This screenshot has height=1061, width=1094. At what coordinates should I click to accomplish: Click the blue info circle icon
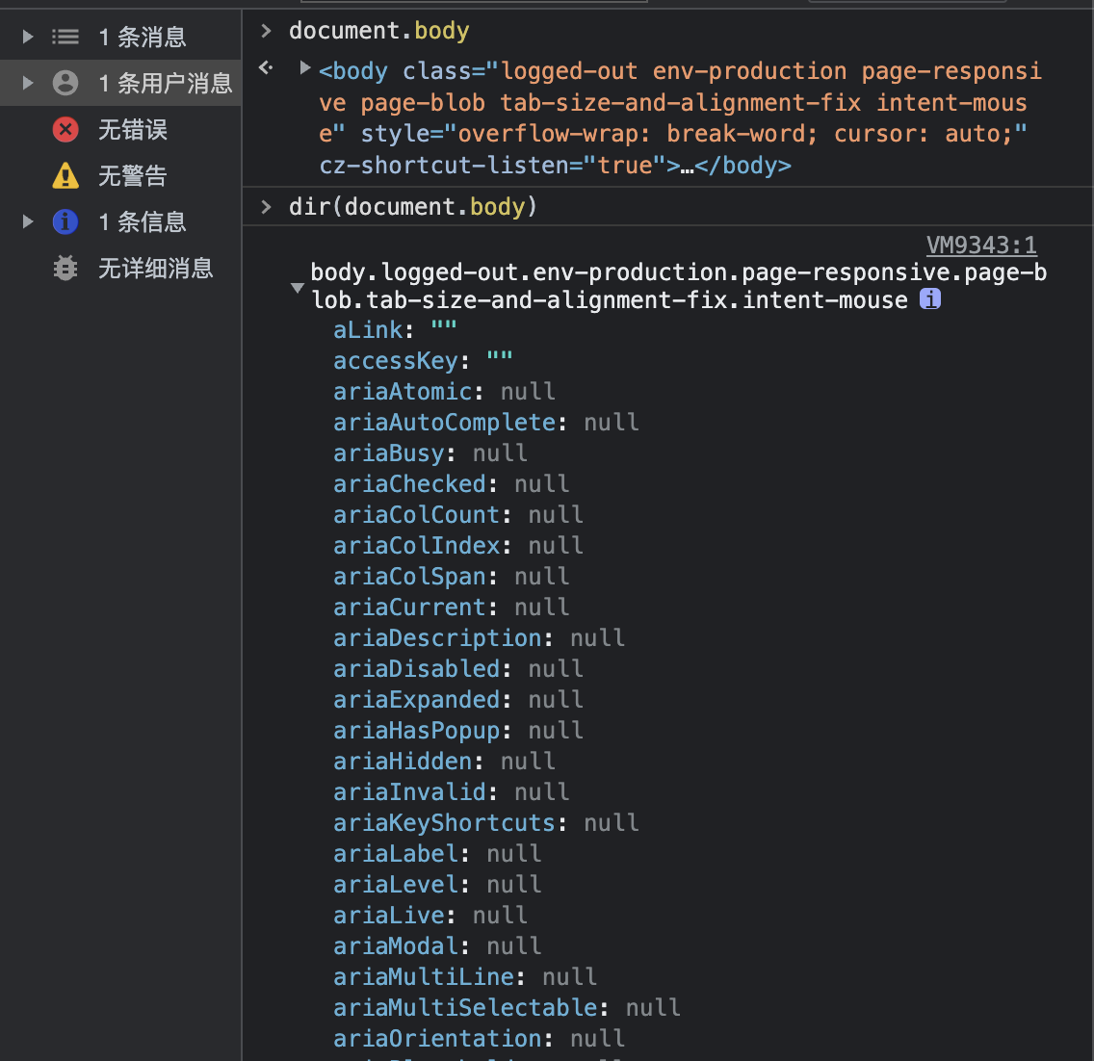[65, 221]
